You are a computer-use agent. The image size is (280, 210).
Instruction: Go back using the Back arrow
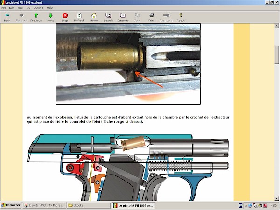(x=7, y=18)
